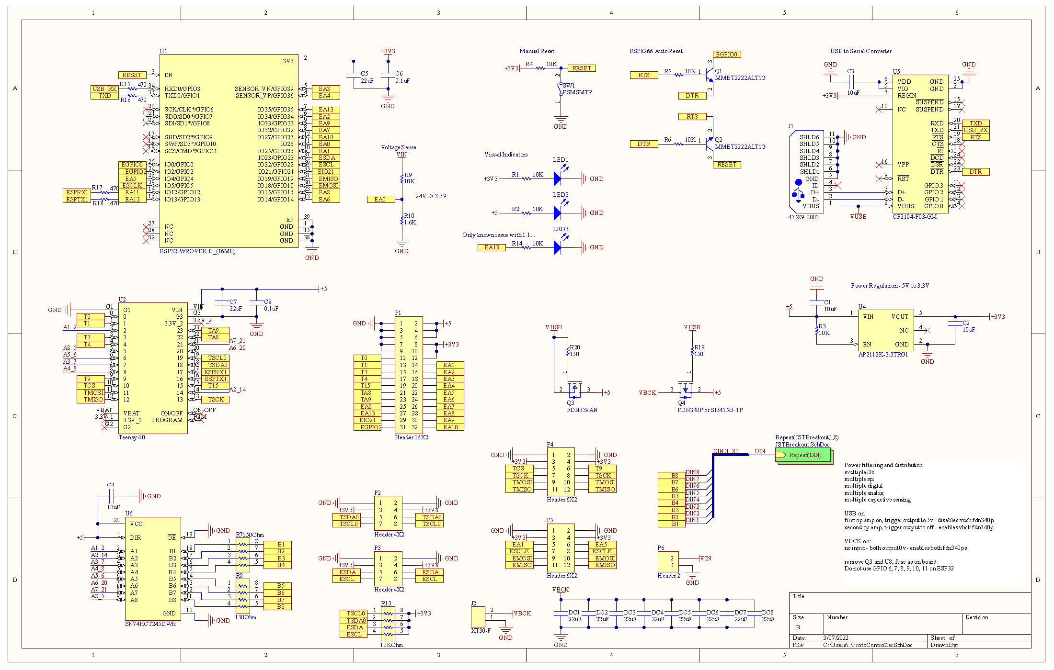Click the AP2112K-3.3TRG1 regulator U4
Screen dimensions: 1054x670
(886, 330)
